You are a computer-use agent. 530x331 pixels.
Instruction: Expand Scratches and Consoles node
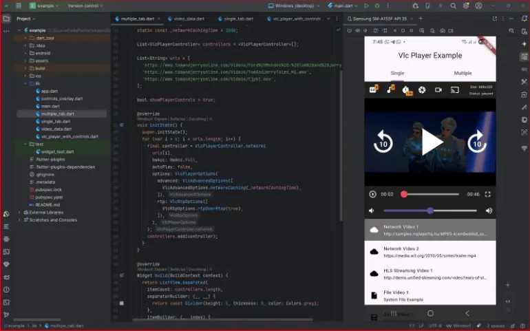coord(19,220)
